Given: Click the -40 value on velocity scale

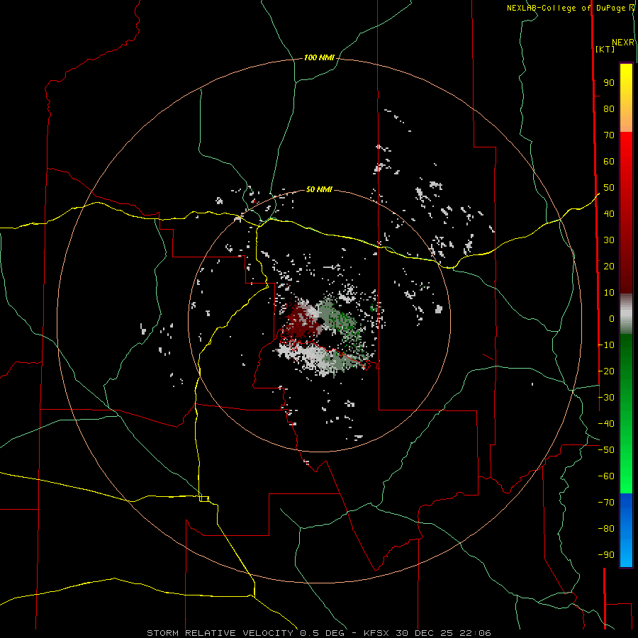Looking at the screenshot, I should pos(606,424).
